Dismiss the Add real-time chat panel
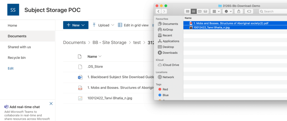287x121 pixels. tap(51, 104)
